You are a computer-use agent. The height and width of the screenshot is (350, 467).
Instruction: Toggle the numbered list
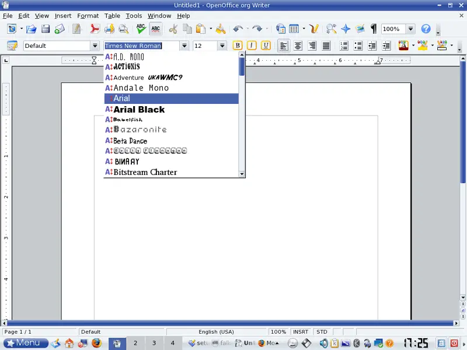[x=344, y=45]
